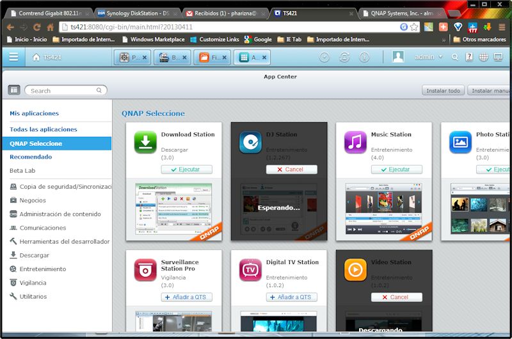Screen dimensions: 512x339
Task: Open Comunicaciones category
Action: click(38, 228)
